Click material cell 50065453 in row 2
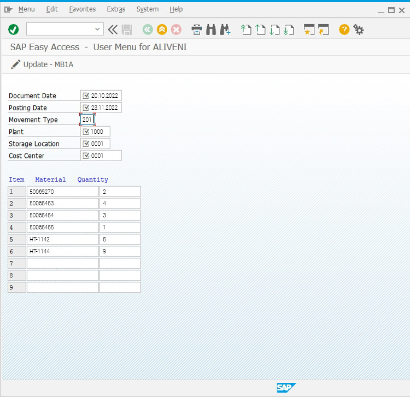 (x=63, y=203)
